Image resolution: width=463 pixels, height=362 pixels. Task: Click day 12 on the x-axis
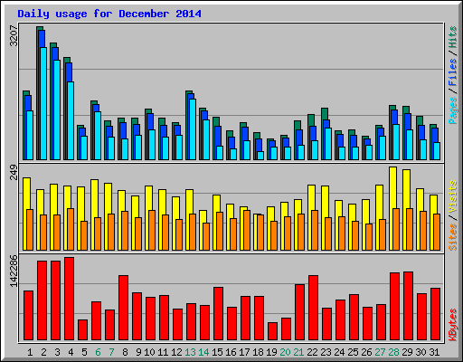[176, 352]
